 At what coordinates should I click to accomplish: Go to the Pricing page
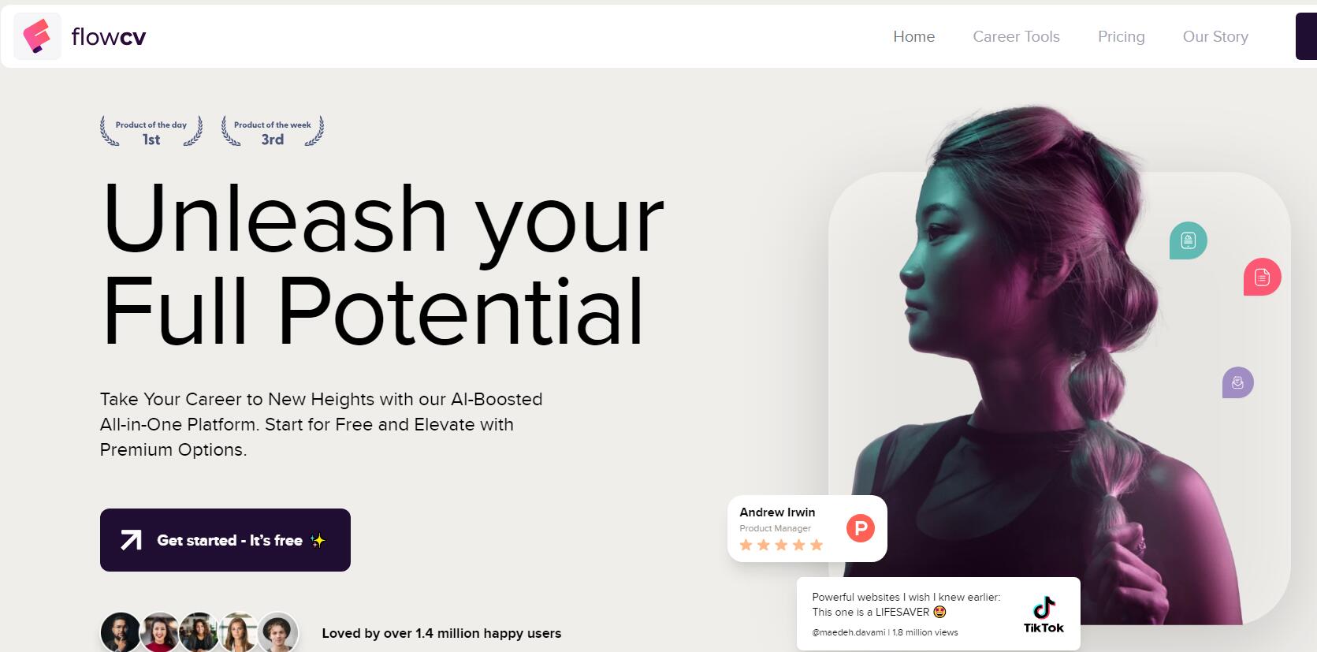[x=1121, y=36]
